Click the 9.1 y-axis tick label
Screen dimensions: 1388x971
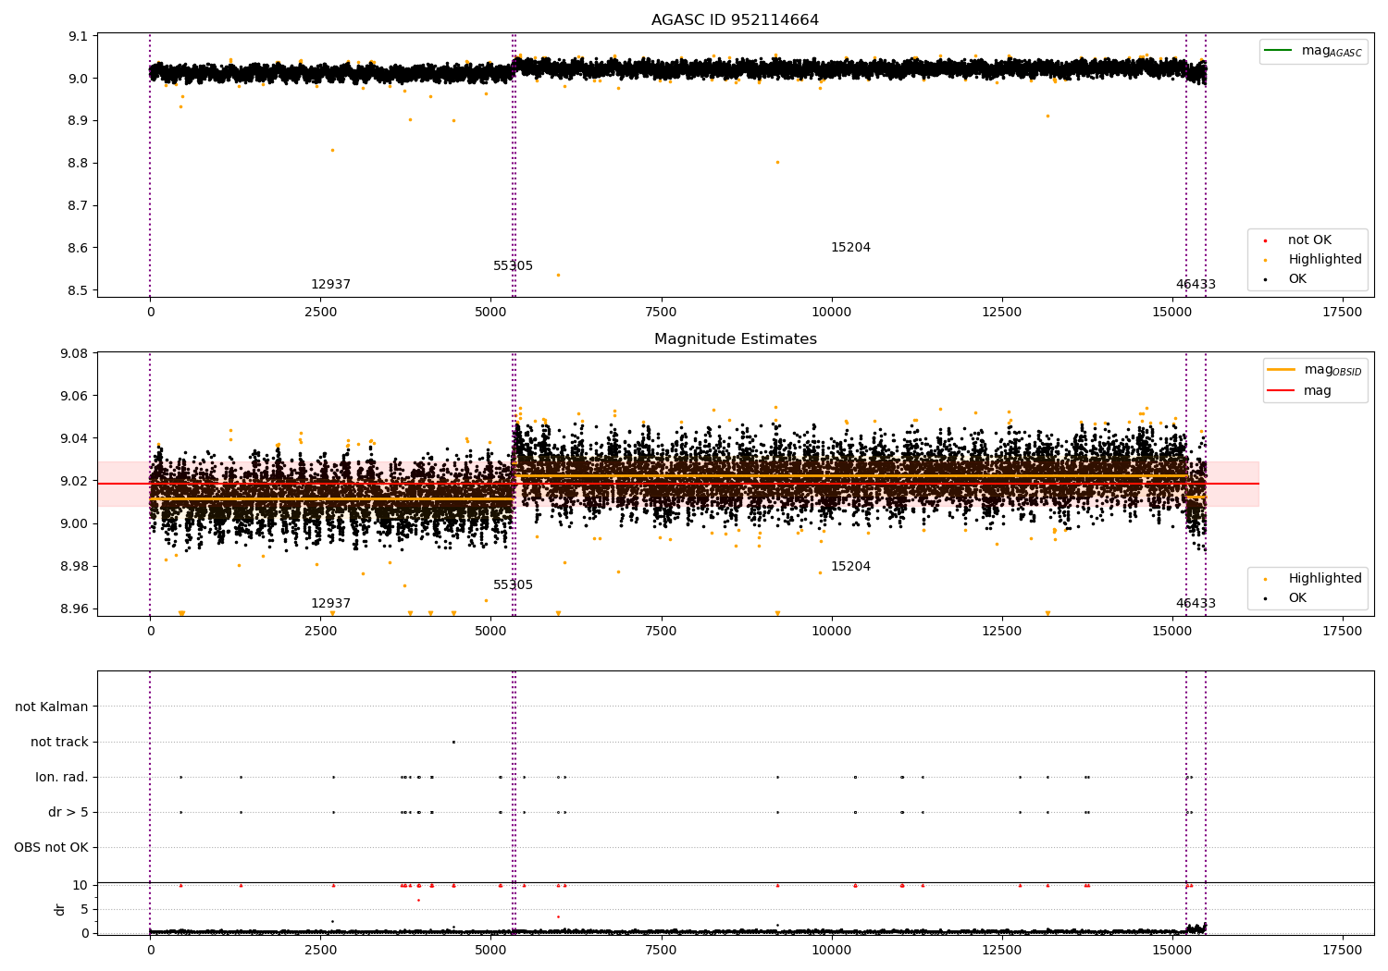coord(78,36)
